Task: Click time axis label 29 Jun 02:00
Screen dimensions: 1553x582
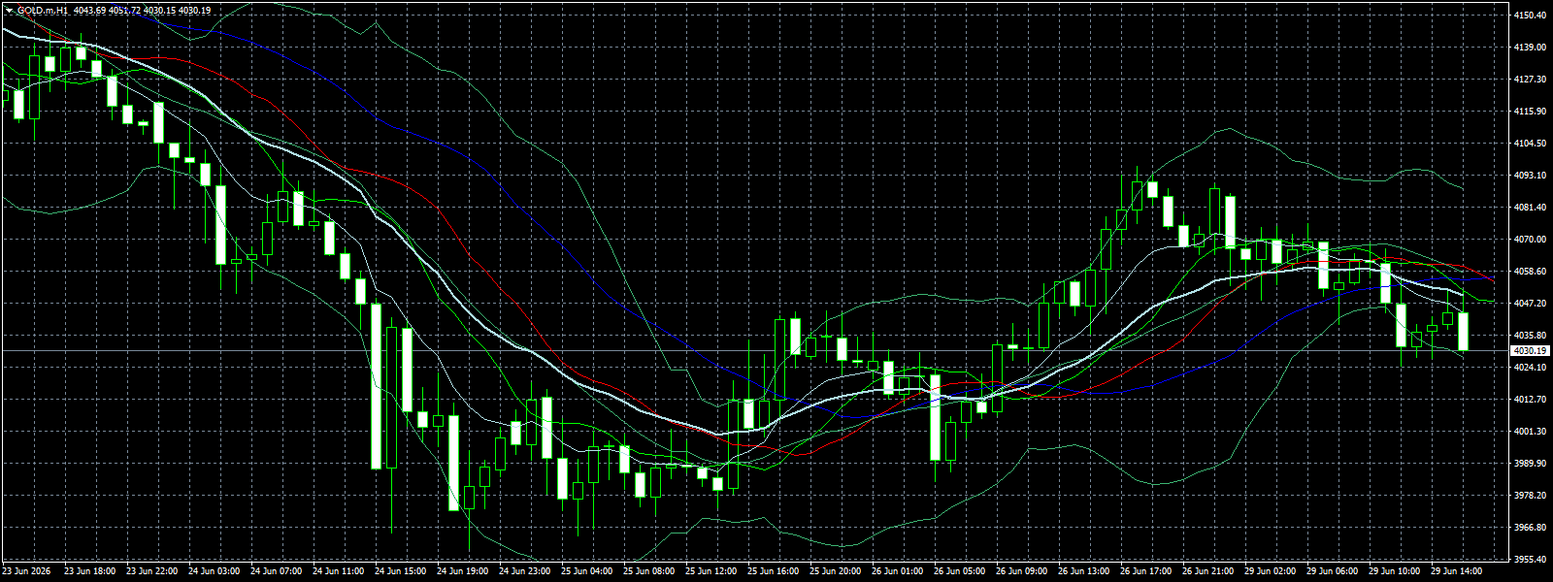Action: [x=1270, y=571]
